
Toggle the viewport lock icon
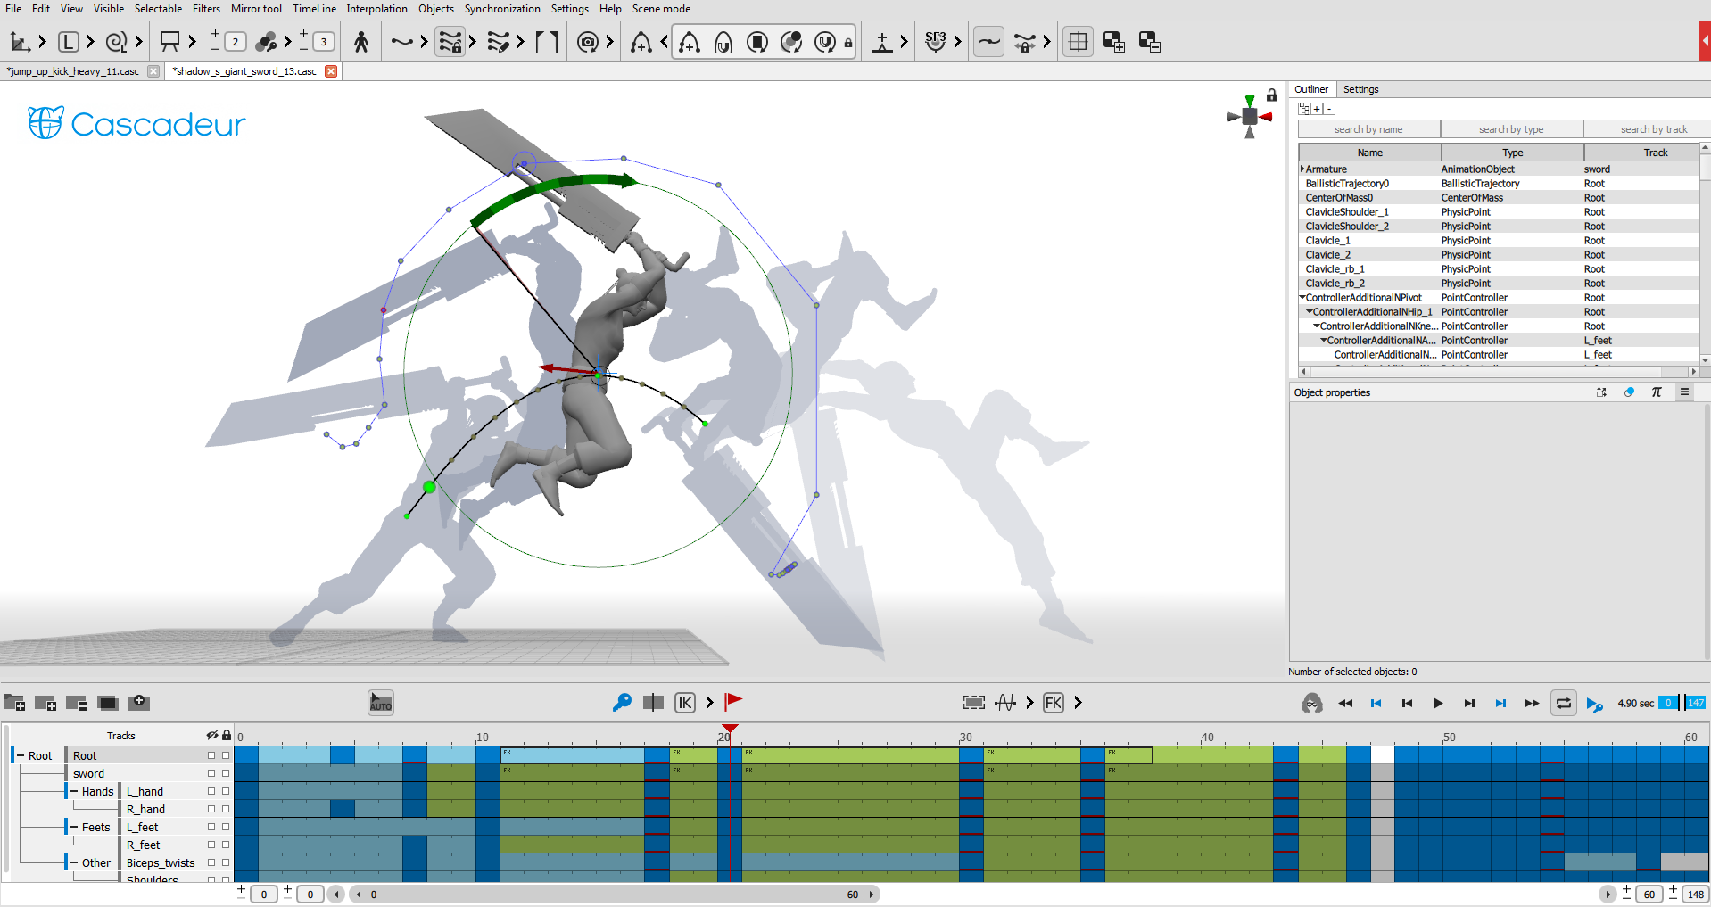click(x=1272, y=95)
